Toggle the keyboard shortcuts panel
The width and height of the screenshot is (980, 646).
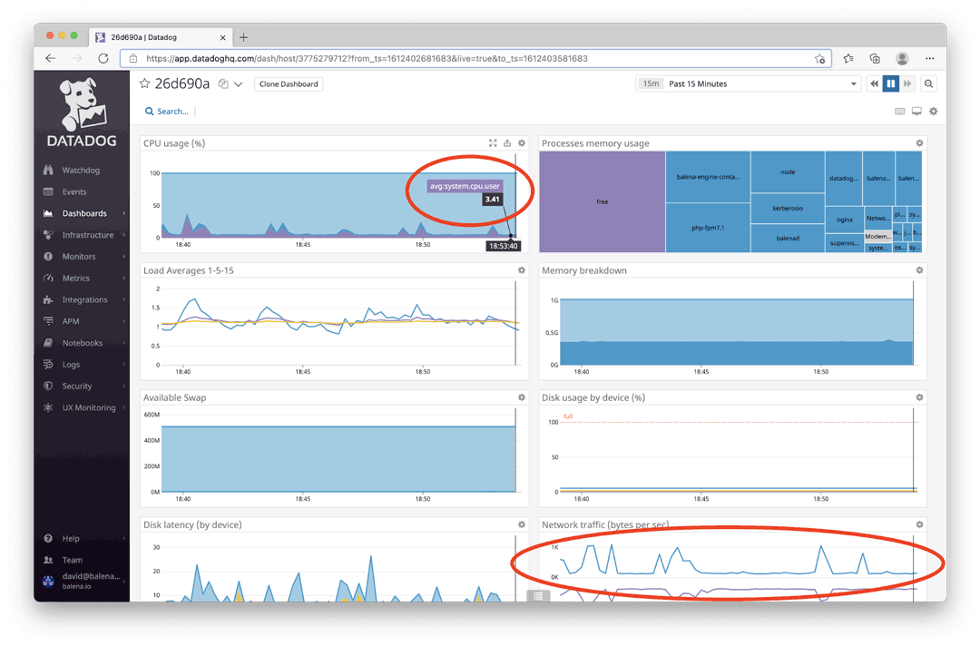(x=899, y=111)
